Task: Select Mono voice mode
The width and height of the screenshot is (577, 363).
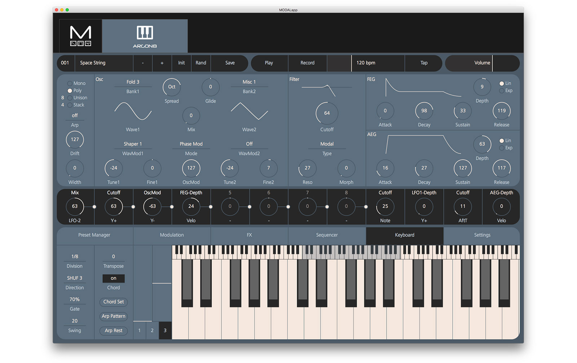Action: (70, 83)
